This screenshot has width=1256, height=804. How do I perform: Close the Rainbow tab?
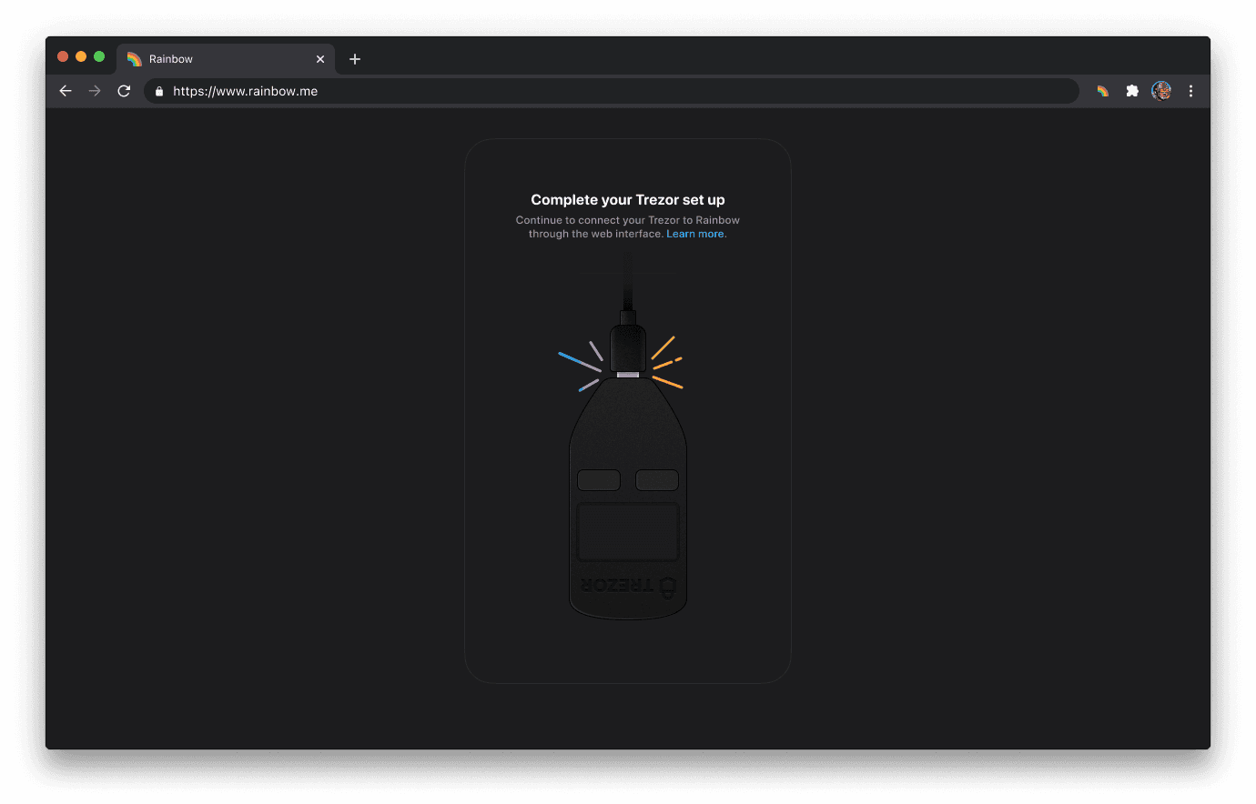pyautogui.click(x=320, y=59)
